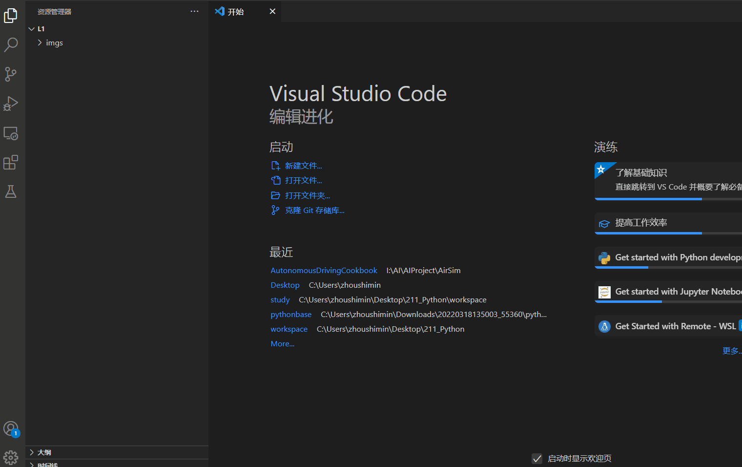The width and height of the screenshot is (742, 467).
Task: Open recent pythonbase folder
Action: [x=291, y=314]
